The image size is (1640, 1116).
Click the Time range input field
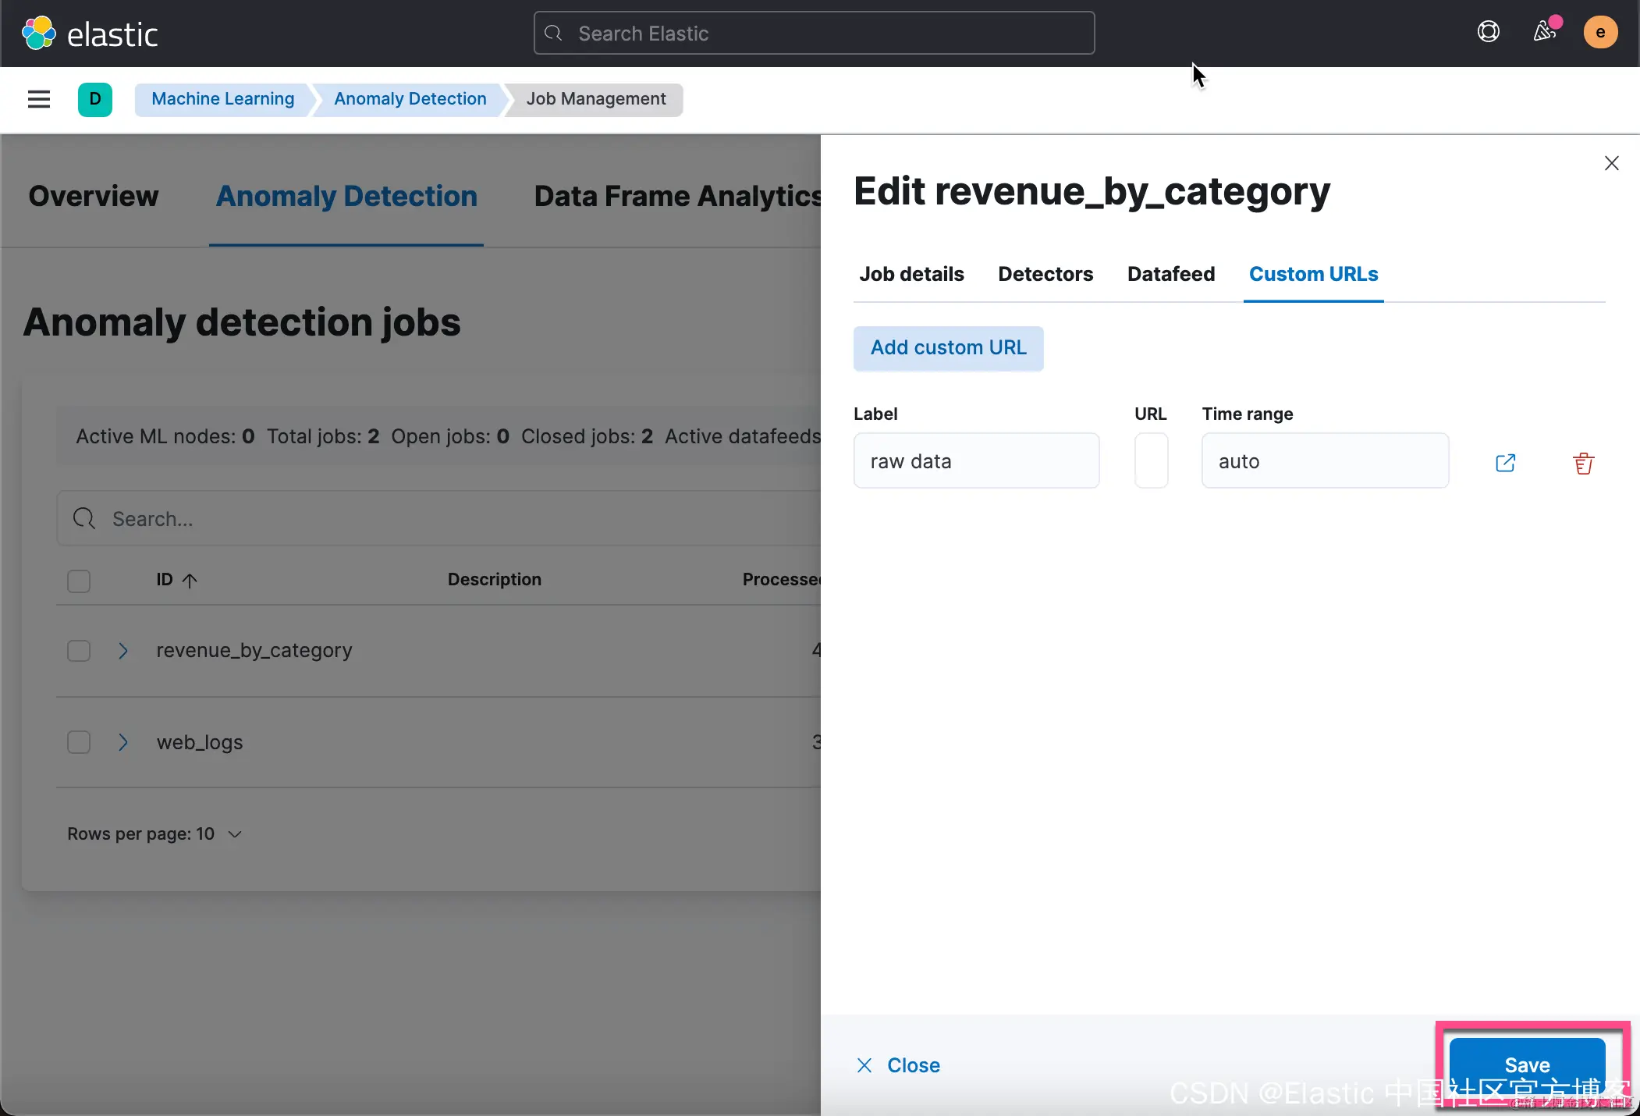1324,461
